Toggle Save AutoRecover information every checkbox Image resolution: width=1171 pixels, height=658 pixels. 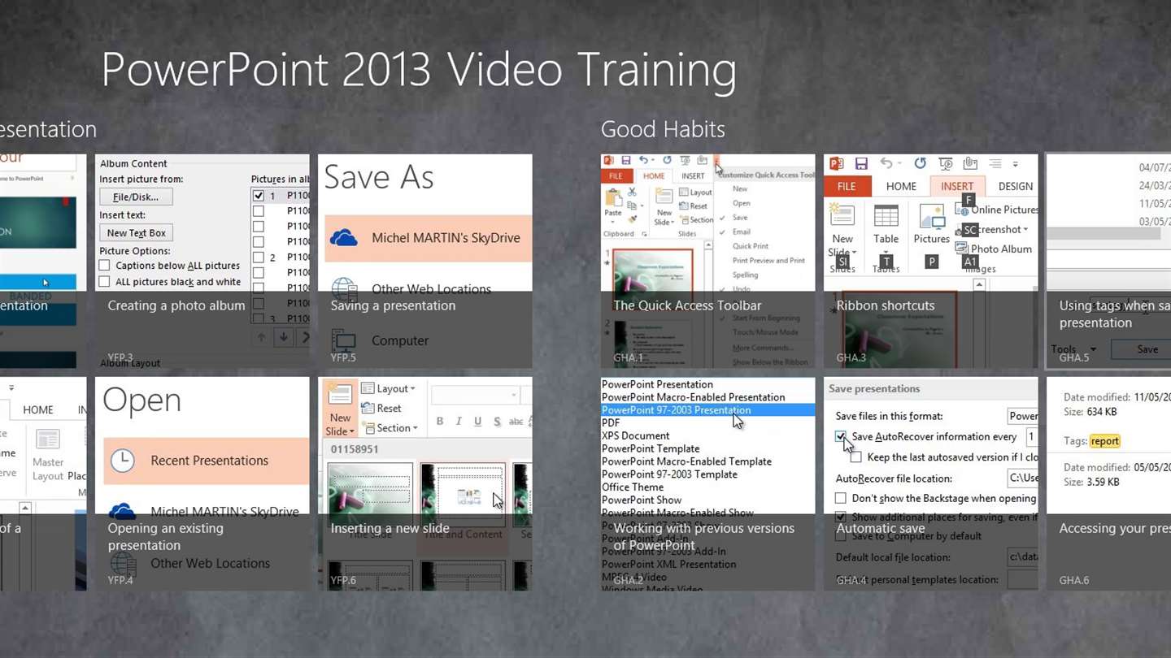coord(840,437)
